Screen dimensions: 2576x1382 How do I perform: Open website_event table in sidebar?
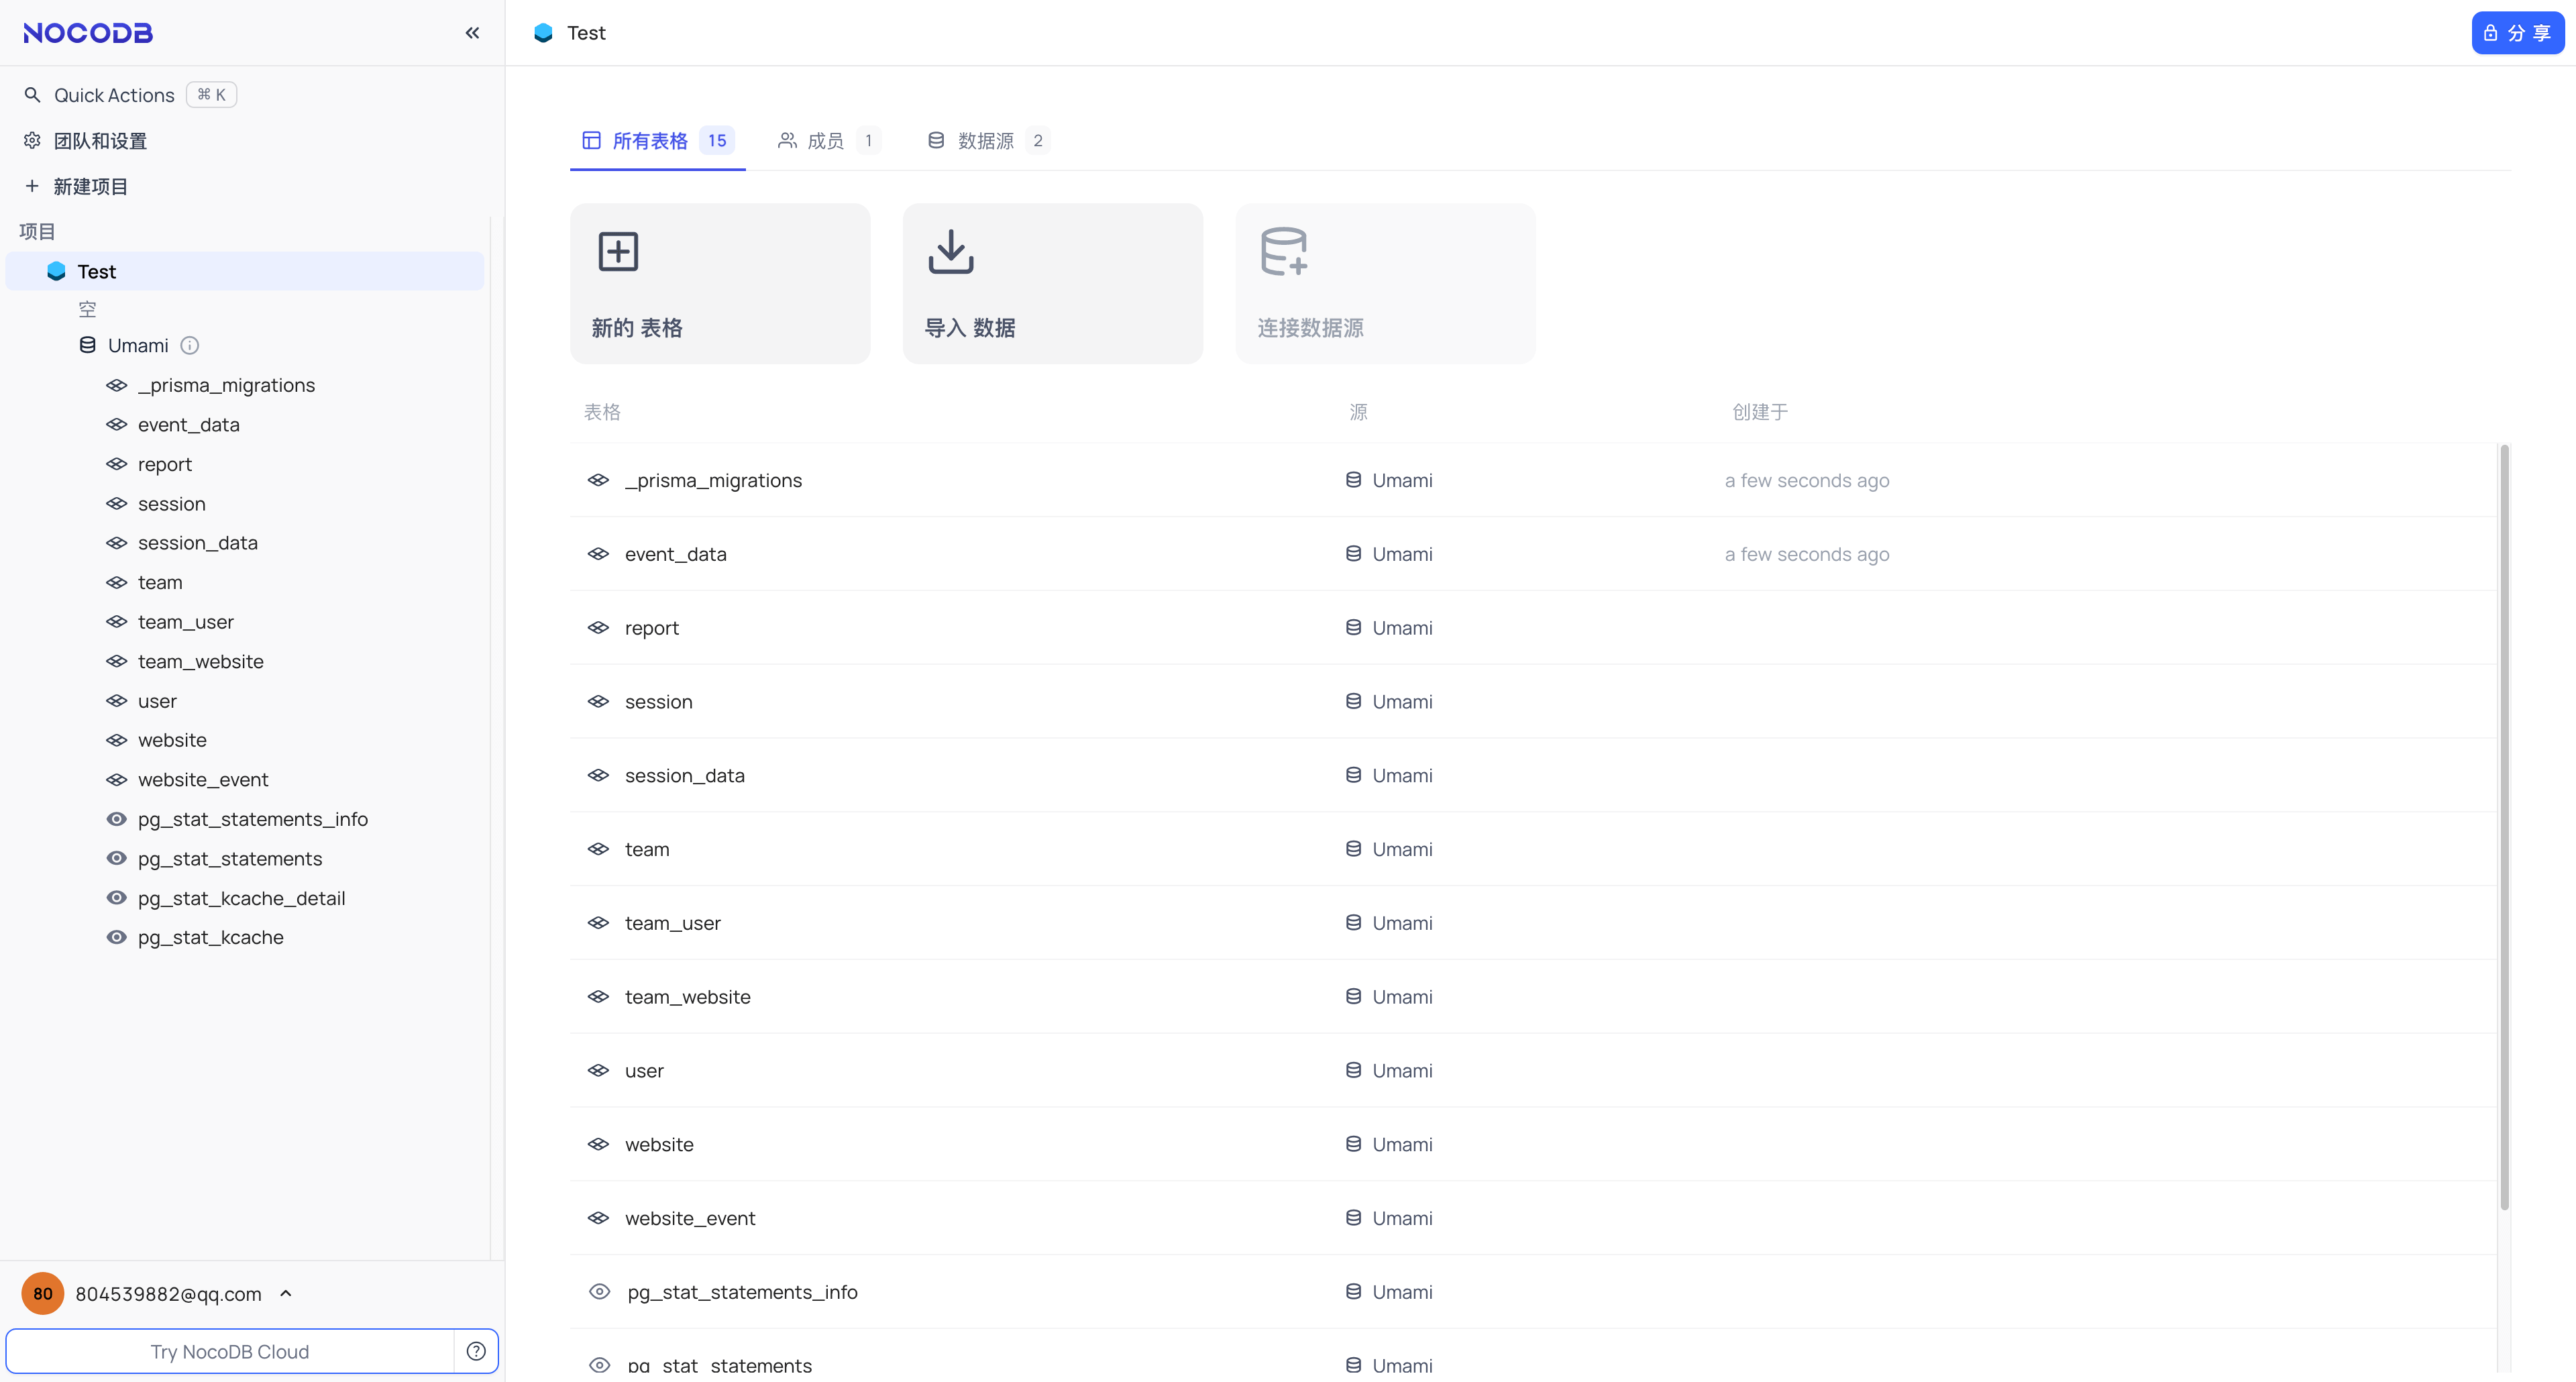203,779
